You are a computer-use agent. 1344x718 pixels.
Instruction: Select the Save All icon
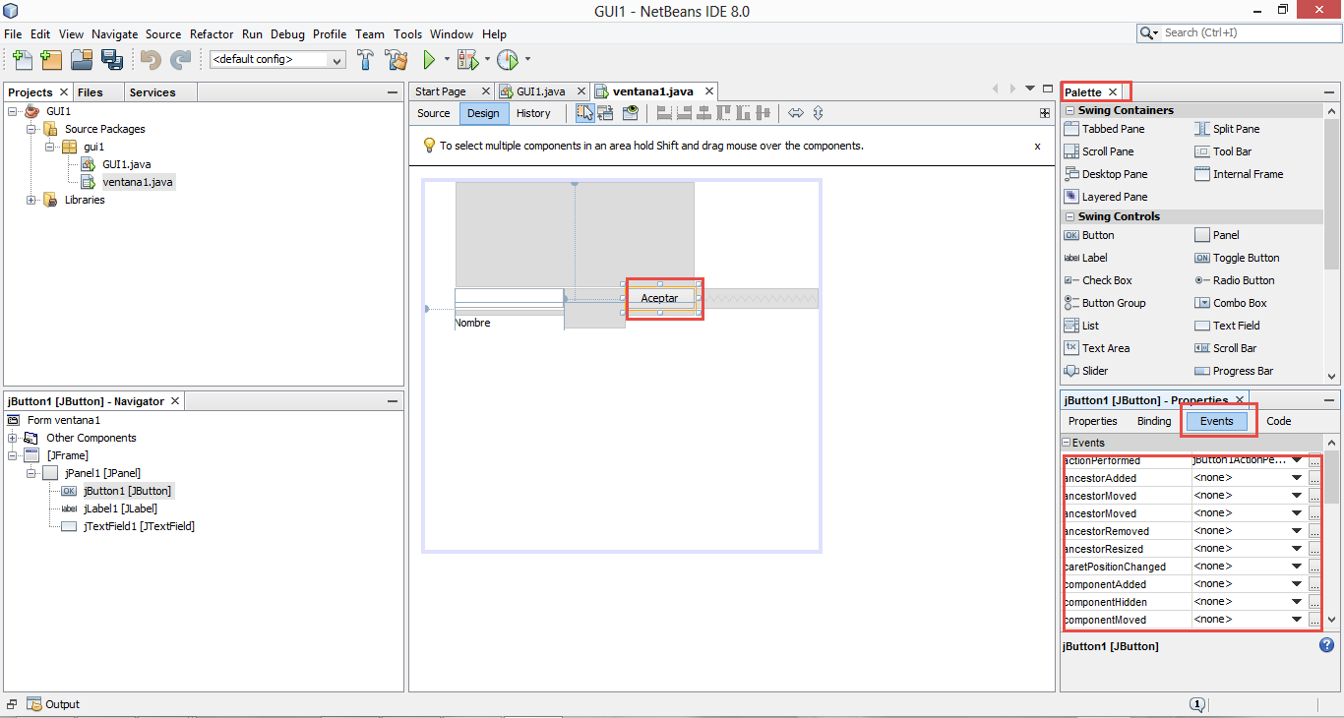click(112, 60)
